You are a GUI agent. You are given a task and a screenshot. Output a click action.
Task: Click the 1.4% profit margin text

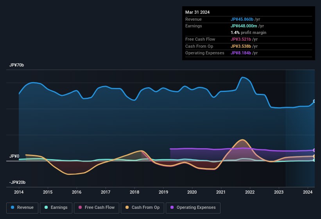point(249,32)
